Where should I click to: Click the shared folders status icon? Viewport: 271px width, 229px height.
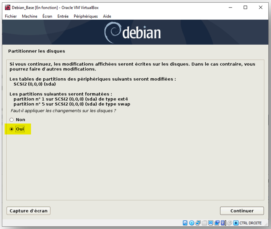pos(204,223)
